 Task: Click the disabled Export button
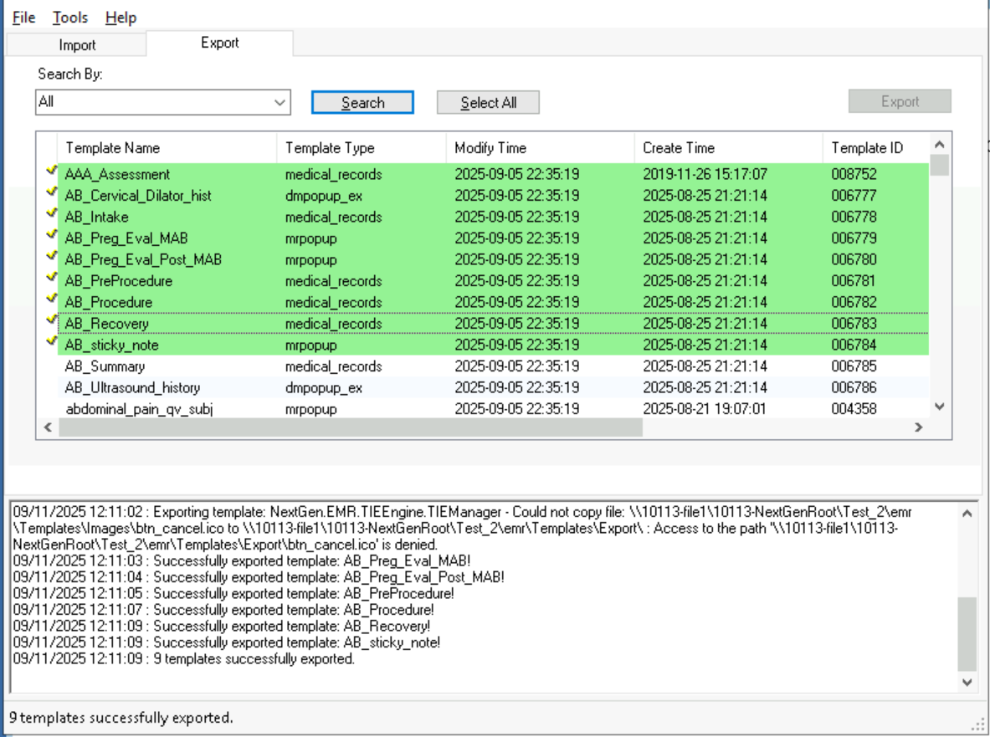tap(900, 101)
